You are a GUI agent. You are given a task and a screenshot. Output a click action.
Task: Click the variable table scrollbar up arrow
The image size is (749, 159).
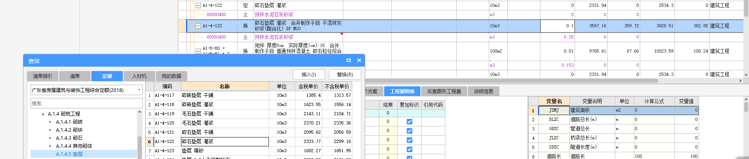point(746,99)
